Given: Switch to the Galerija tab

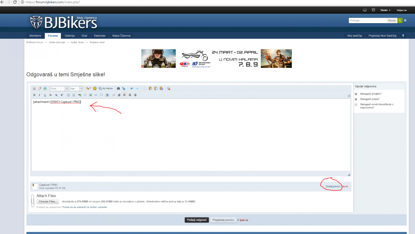Looking at the screenshot, I should click(x=70, y=36).
